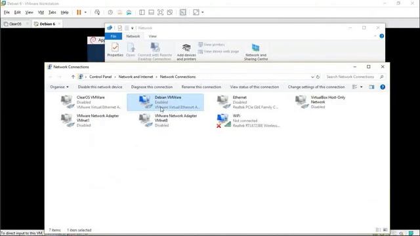This screenshot has height=236, width=420.
Task: Switch to the ClearOS VM tab
Action: pos(15,24)
